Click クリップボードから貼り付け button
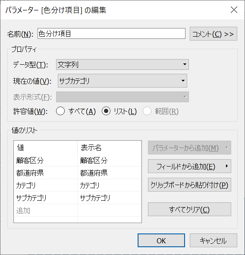 (x=189, y=185)
